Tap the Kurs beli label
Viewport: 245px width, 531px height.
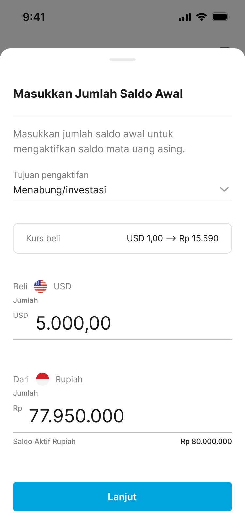click(x=43, y=238)
